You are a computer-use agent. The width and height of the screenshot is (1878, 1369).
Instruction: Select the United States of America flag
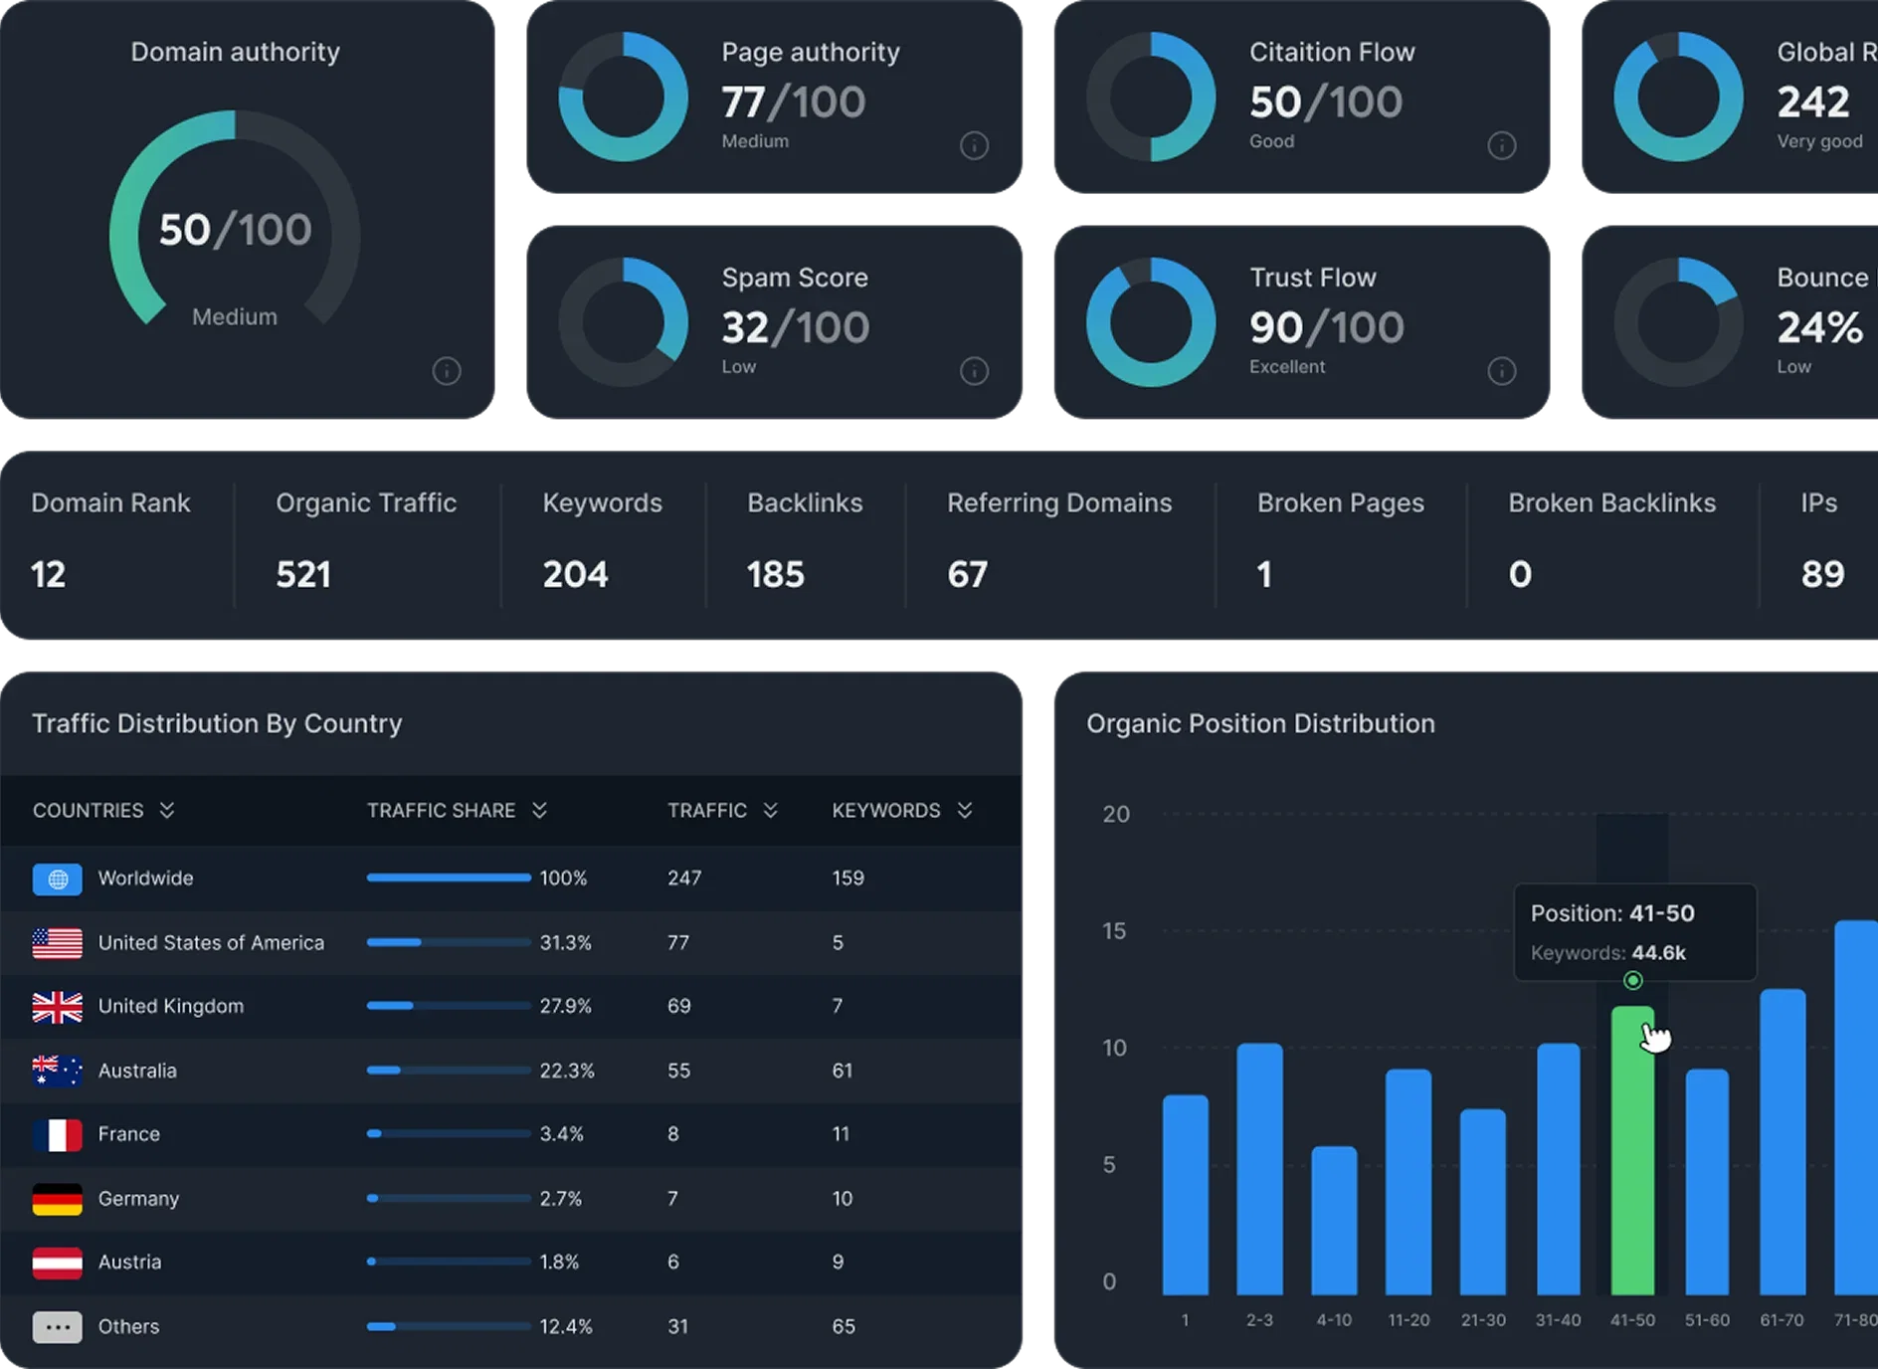[58, 943]
